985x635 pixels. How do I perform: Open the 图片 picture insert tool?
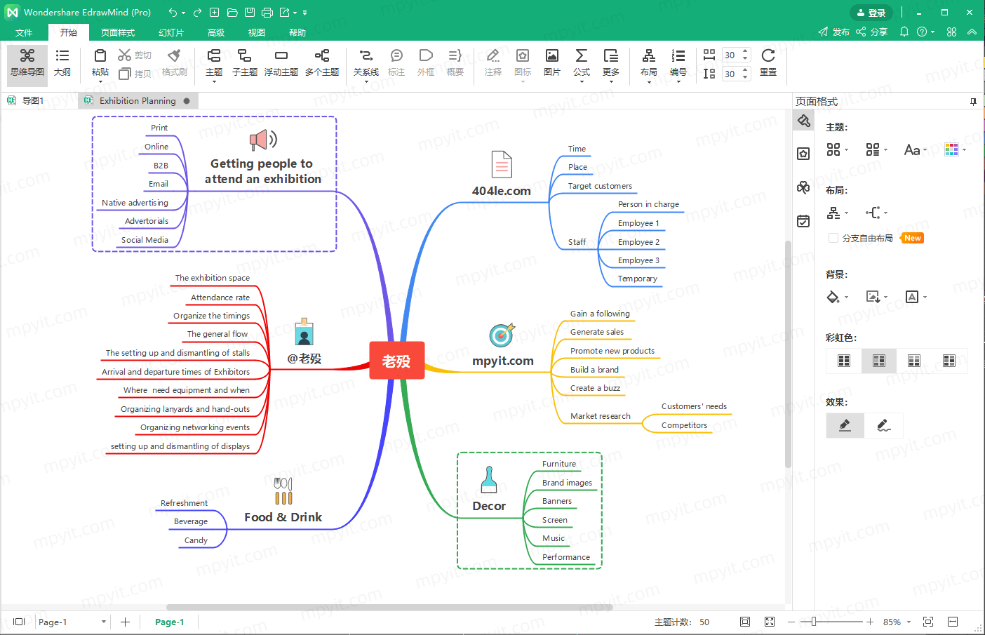tap(552, 63)
